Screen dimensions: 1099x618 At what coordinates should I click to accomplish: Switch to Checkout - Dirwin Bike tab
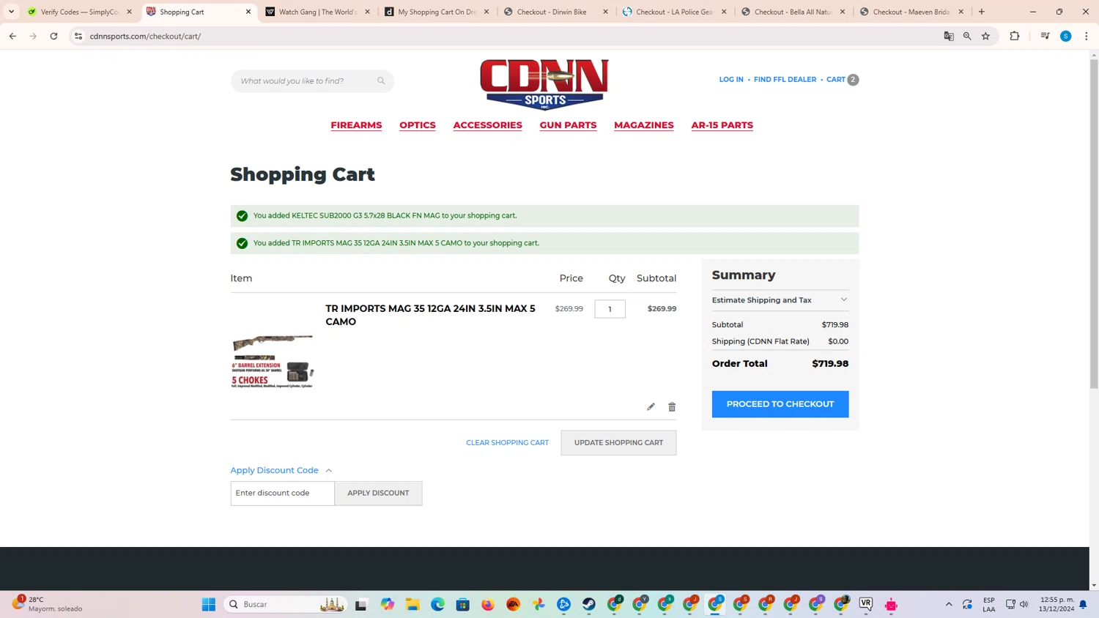click(x=555, y=12)
